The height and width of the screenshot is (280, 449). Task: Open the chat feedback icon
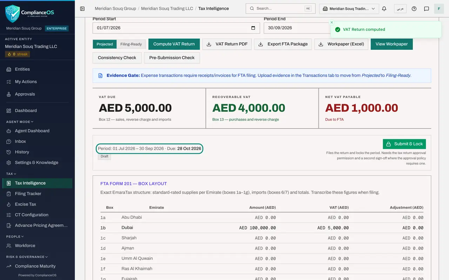pos(427,9)
